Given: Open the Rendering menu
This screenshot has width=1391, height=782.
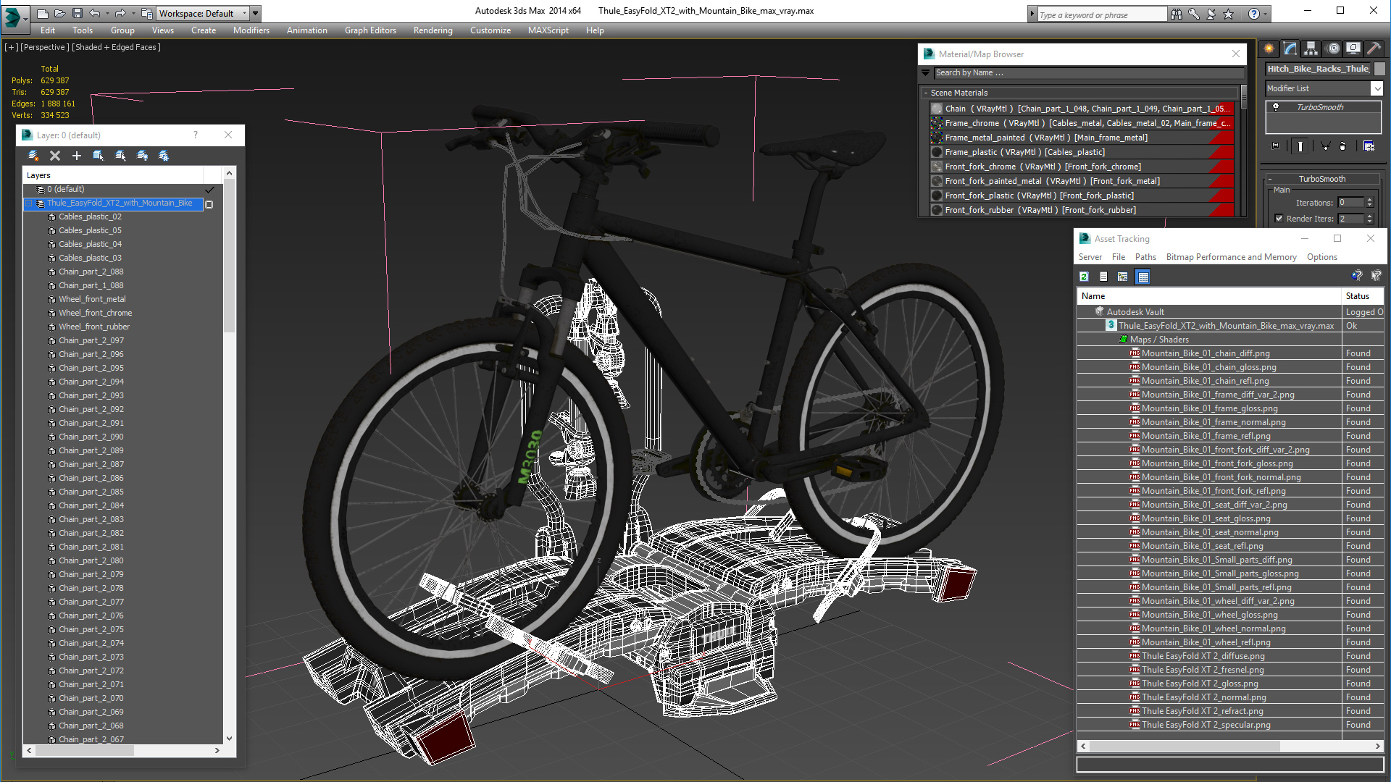Looking at the screenshot, I should [x=433, y=30].
